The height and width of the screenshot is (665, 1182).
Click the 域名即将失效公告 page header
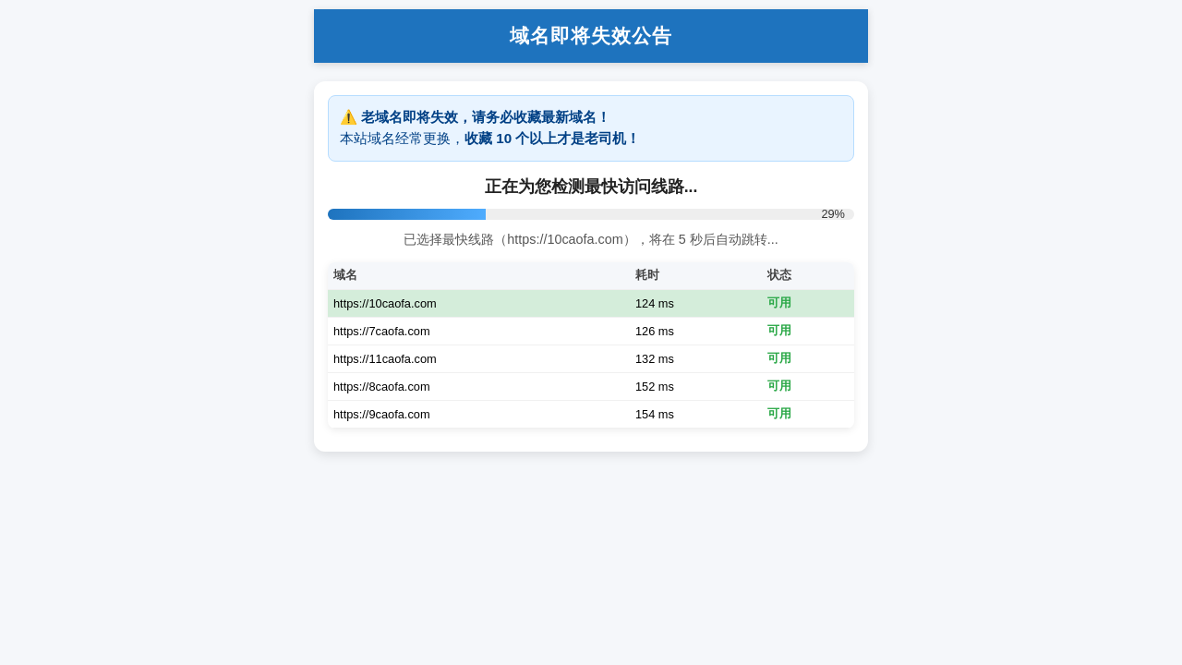(591, 36)
